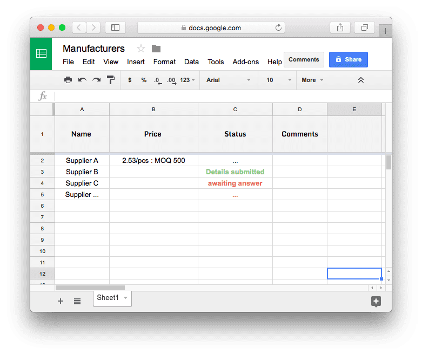Open more number formats dropdown
422x355 pixels.
(187, 80)
